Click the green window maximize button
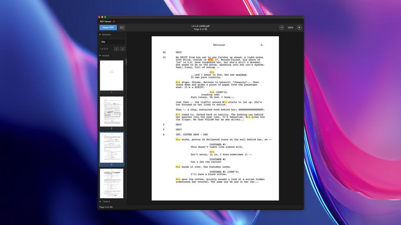Viewport: 401px width, 225px height. [105, 17]
